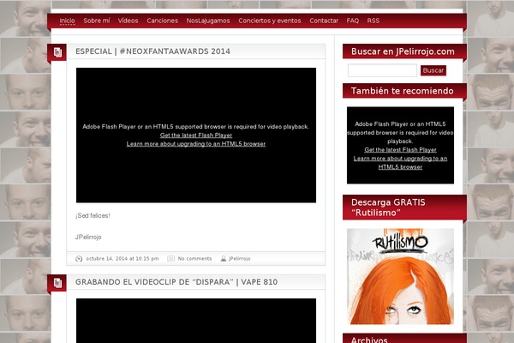Open date link octubre 14, 2014
The image size is (514, 343).
tap(123, 259)
